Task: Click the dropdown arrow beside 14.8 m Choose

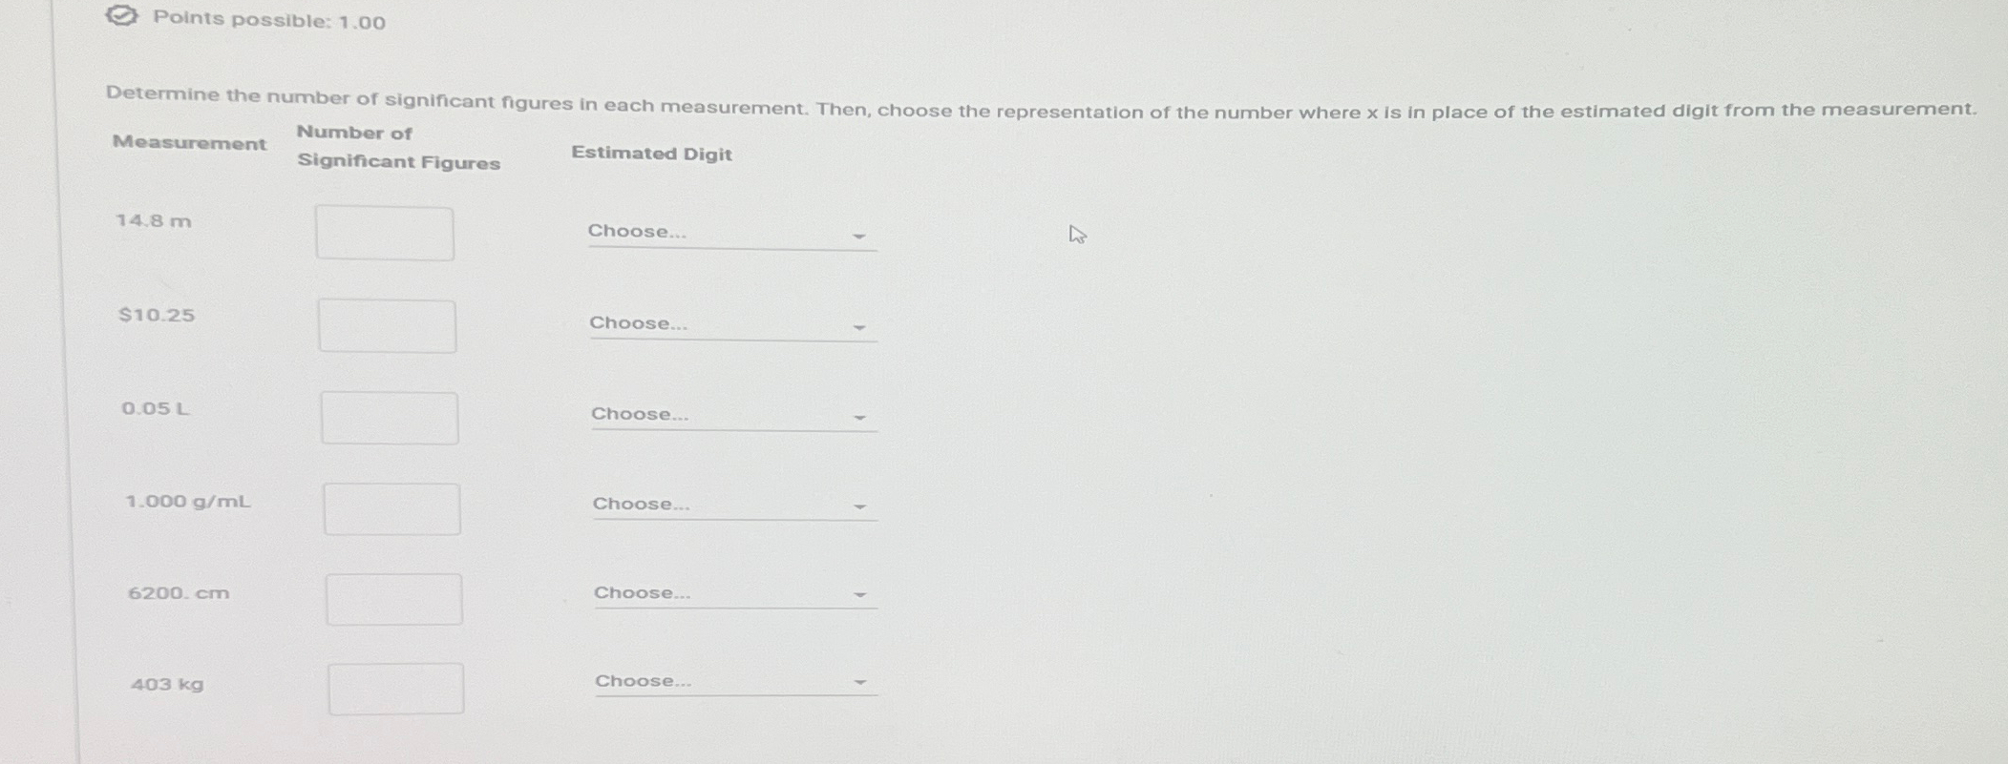Action: (x=860, y=235)
